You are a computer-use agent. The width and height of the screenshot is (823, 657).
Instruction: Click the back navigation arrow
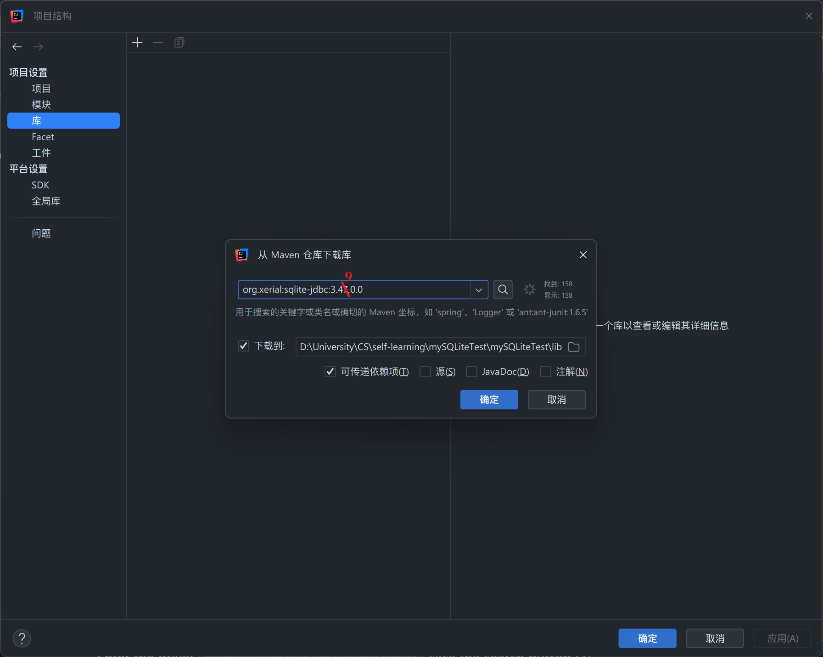[17, 47]
